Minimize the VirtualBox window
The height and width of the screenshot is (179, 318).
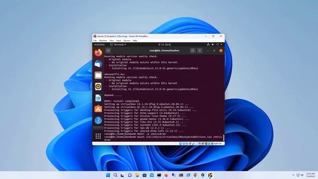click(x=206, y=36)
